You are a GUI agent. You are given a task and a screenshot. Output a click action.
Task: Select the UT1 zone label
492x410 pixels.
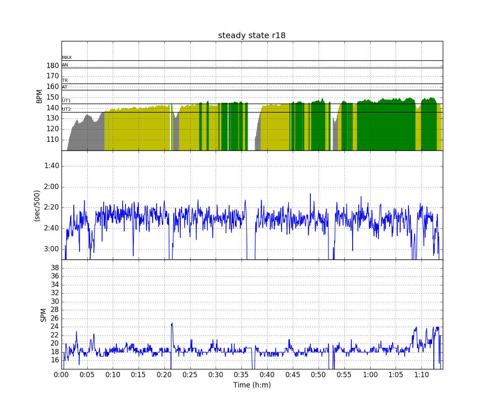click(x=66, y=101)
